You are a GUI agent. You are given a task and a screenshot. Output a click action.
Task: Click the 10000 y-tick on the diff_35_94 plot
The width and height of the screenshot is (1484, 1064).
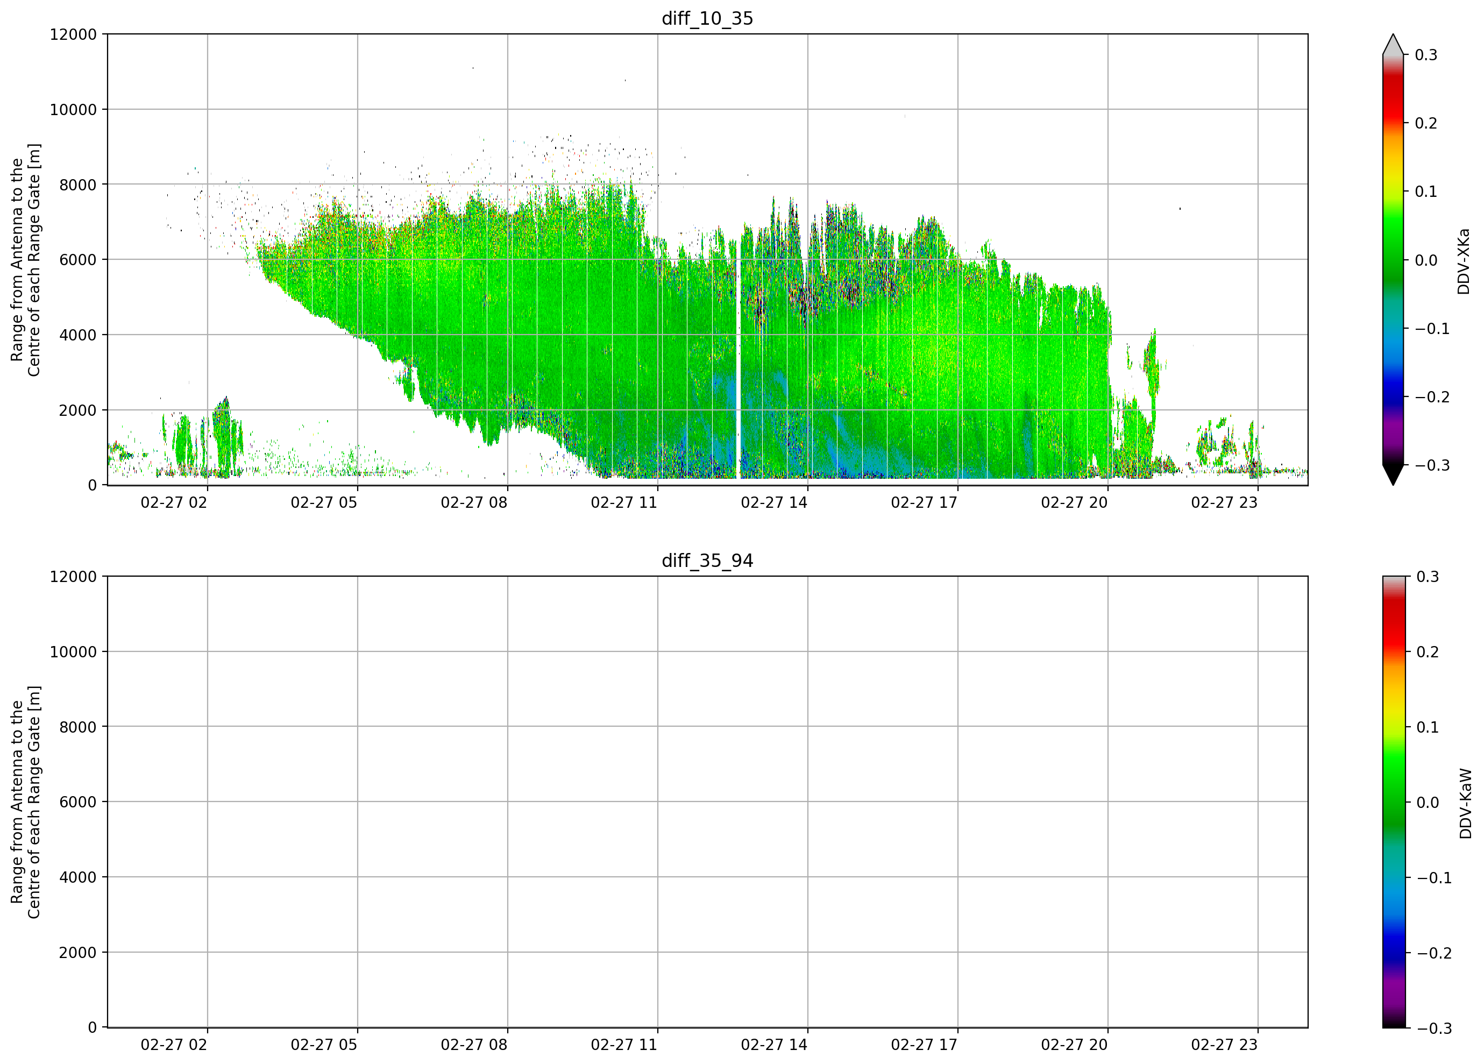[73, 652]
